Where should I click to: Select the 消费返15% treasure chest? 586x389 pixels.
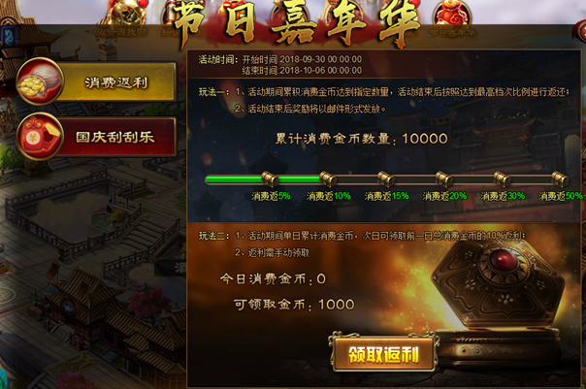386,178
